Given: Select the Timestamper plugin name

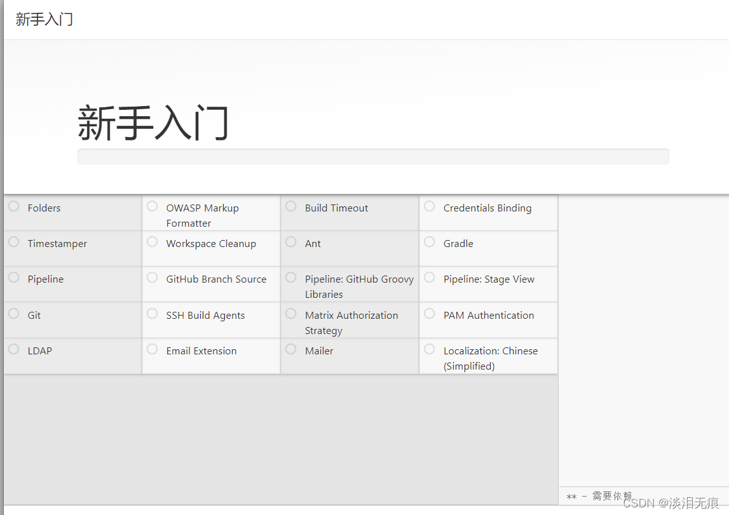Looking at the screenshot, I should coord(57,244).
